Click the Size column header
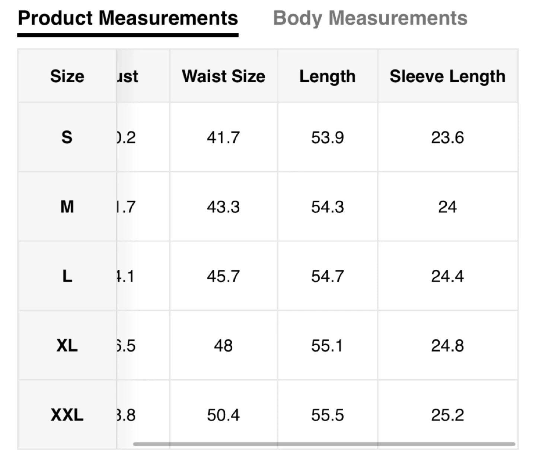 point(67,76)
